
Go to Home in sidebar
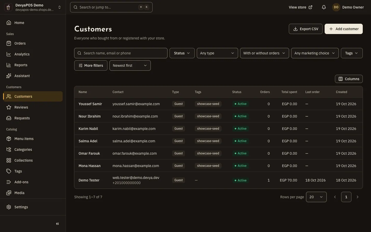pyautogui.click(x=33, y=23)
